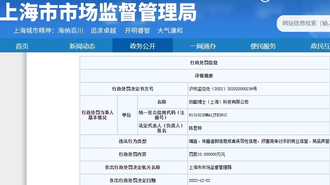Image resolution: width=330 pixels, height=185 pixels.
Task: Click the partially visible 政民互动 tab
Action: pyautogui.click(x=320, y=46)
